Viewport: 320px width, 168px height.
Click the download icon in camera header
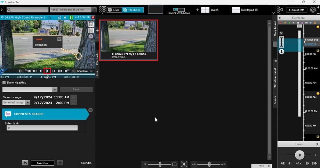(65, 17)
